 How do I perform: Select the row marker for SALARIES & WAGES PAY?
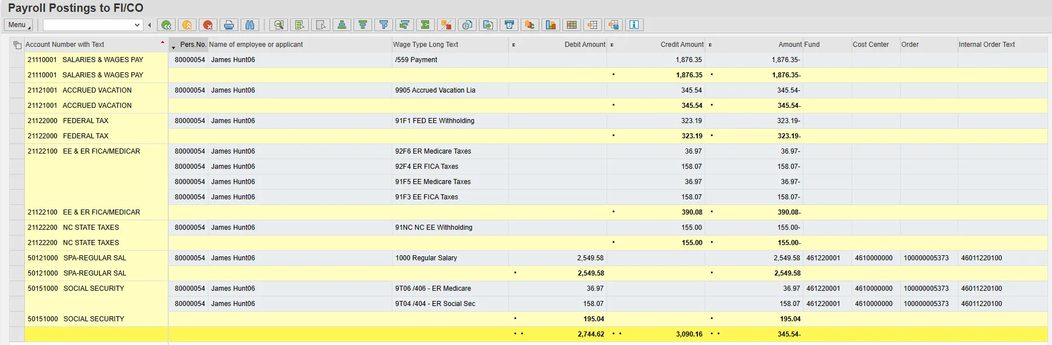pyautogui.click(x=17, y=60)
